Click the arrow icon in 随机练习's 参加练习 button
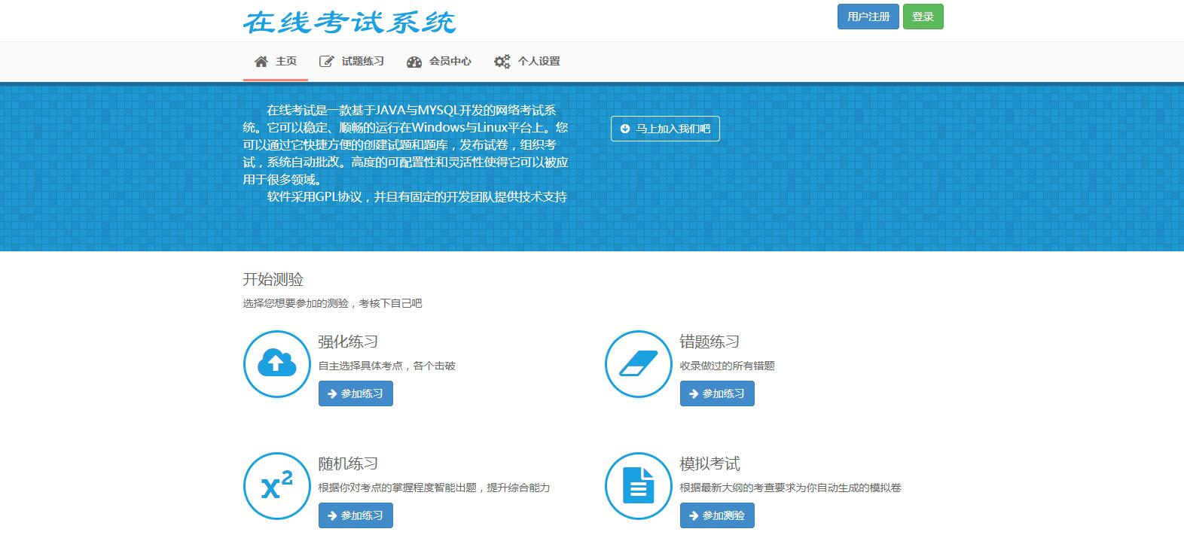1184x550 pixels. (x=332, y=515)
